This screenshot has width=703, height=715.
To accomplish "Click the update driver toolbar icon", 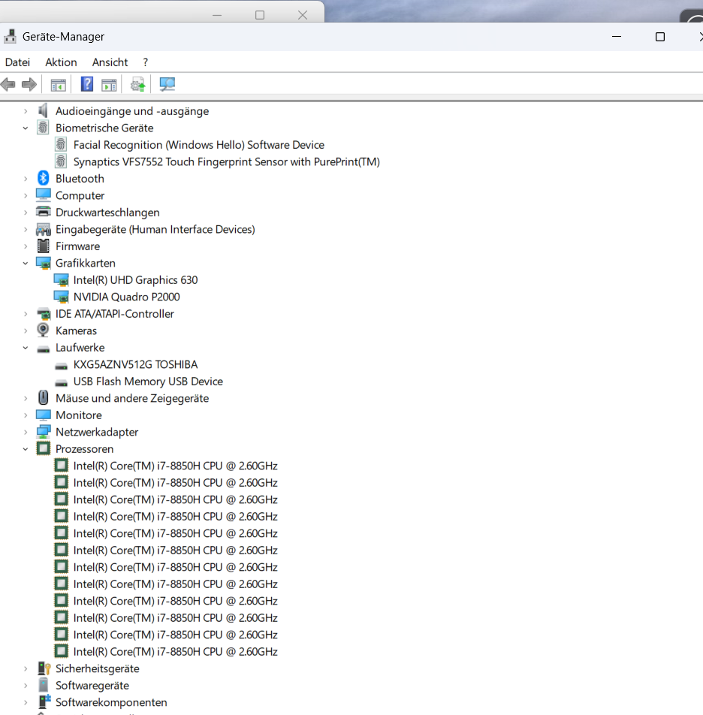I will point(137,84).
